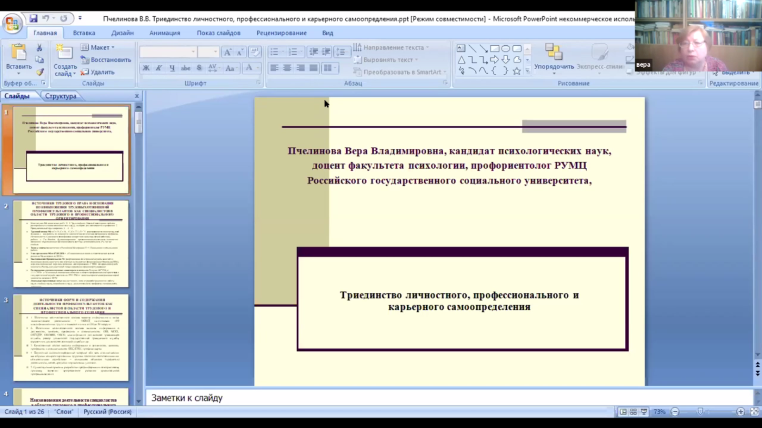Switch to the Структура outline tab
Viewport: 762px width, 428px height.
pyautogui.click(x=60, y=96)
